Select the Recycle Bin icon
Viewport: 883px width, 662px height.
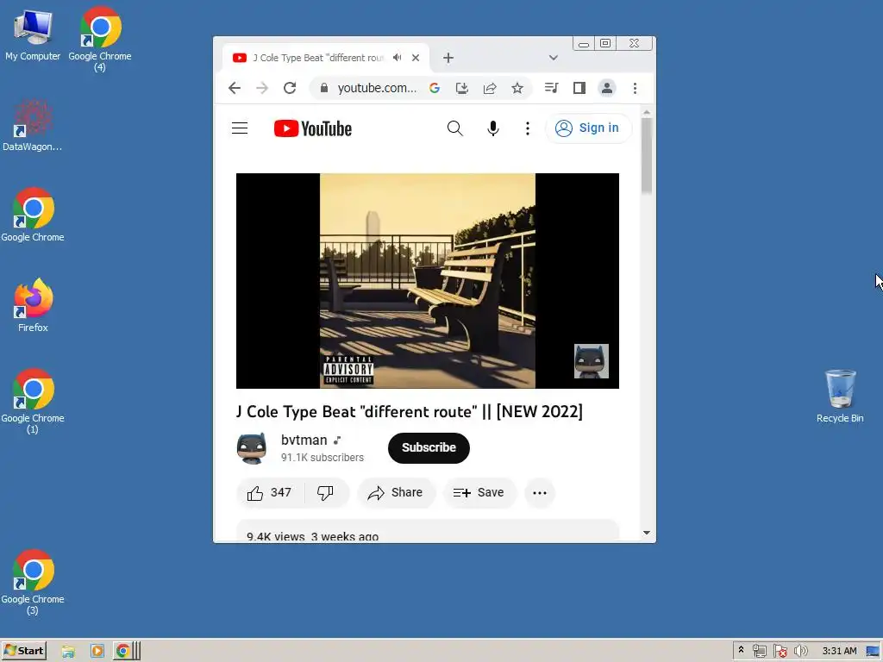840,397
